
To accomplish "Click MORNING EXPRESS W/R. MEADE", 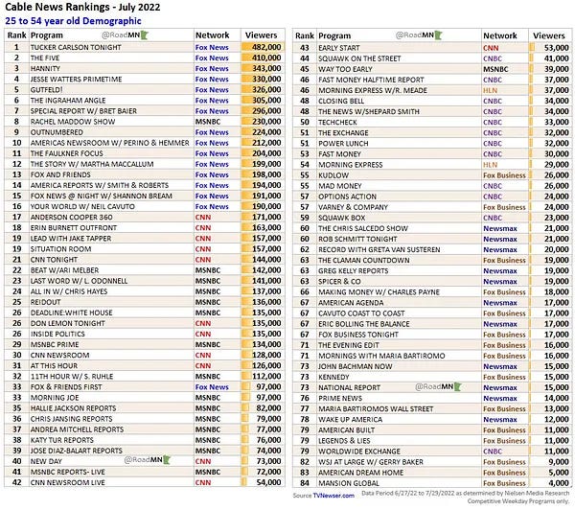I will click(x=373, y=91).
